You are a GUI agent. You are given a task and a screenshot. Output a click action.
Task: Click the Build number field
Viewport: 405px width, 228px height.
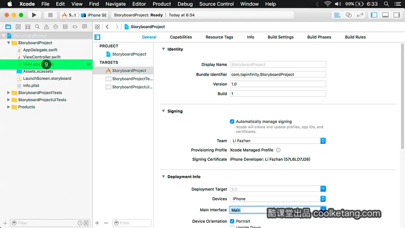pyautogui.click(x=278, y=93)
